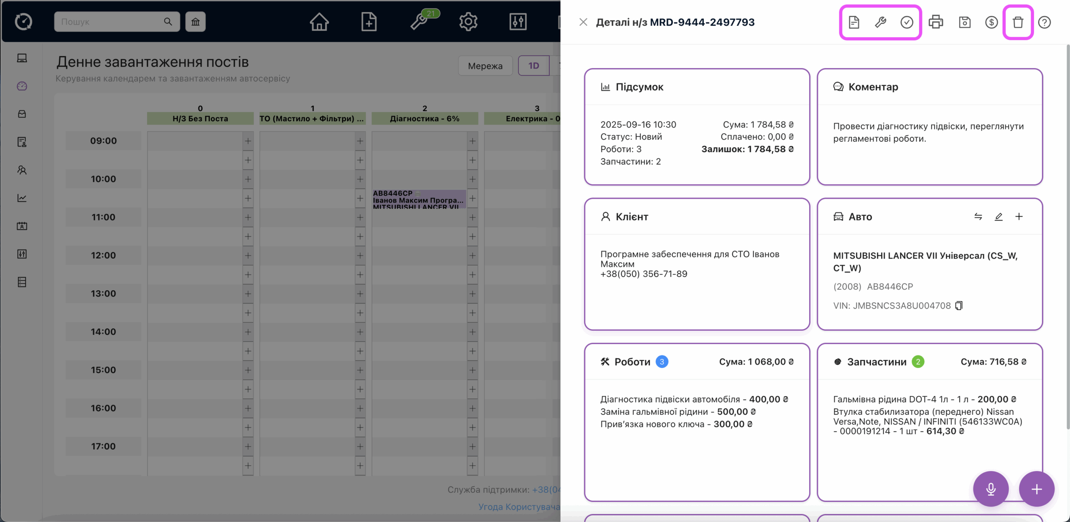
Task: Open the help question mark icon
Action: [1044, 22]
